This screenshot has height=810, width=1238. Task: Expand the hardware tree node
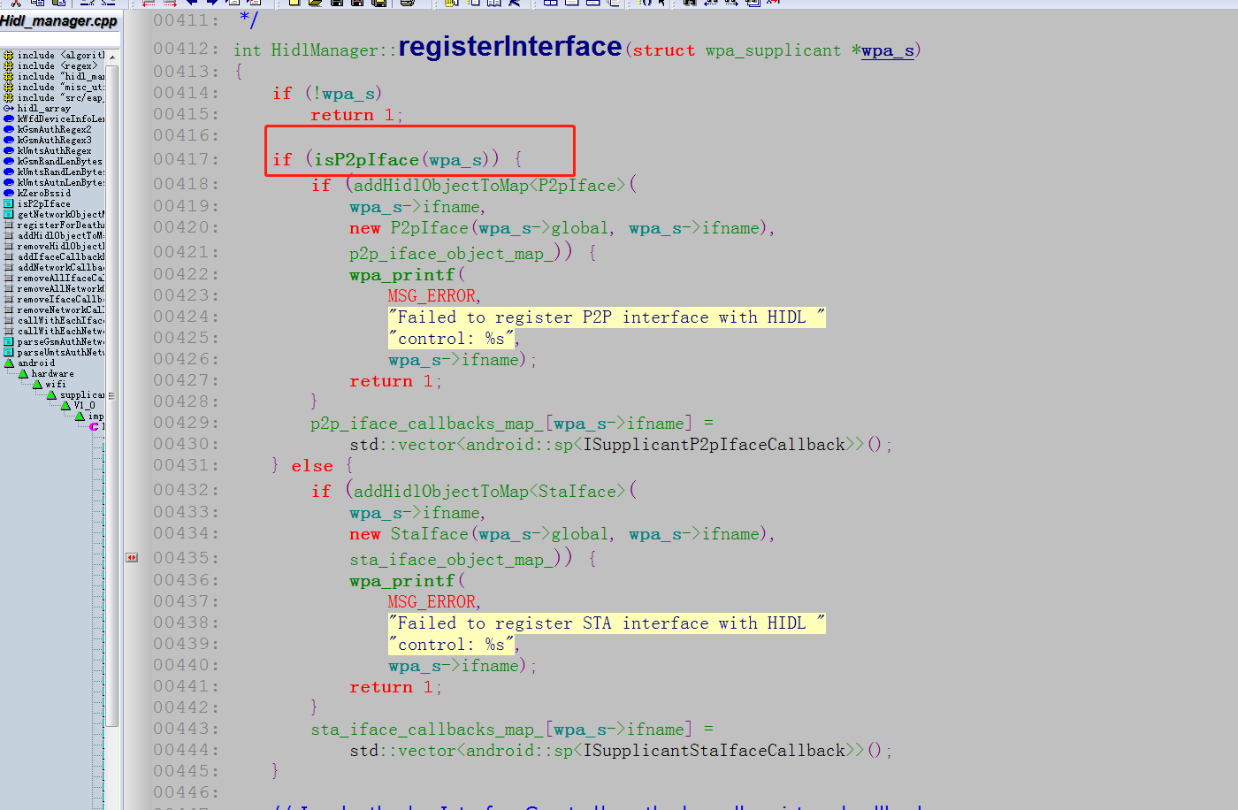tap(23, 374)
